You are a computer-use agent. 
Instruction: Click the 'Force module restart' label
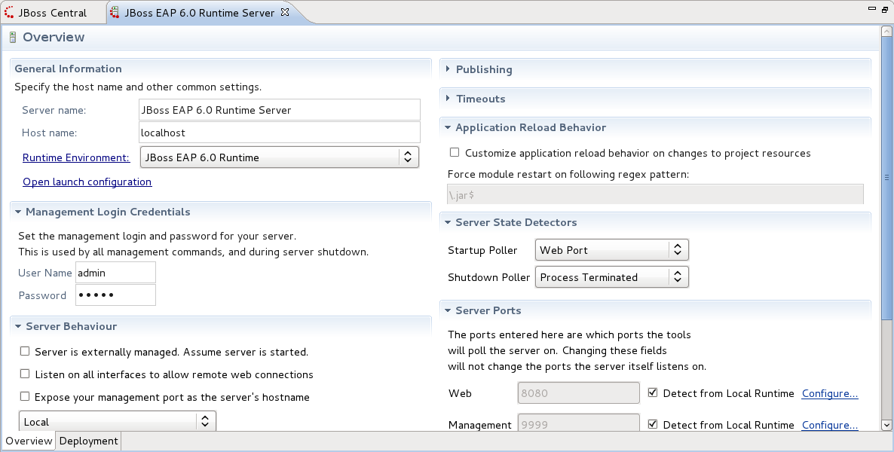pos(568,174)
